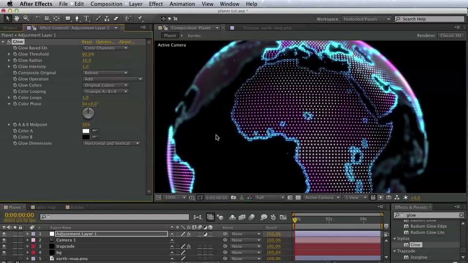Click the border breadcrumb in viewer
This screenshot has width=468, height=263.
click(194, 36)
